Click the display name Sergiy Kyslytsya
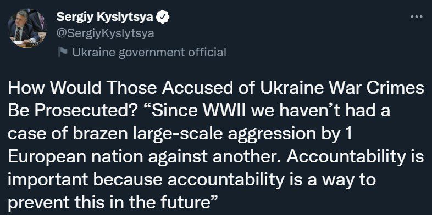The width and height of the screenshot is (432, 215). tap(104, 18)
